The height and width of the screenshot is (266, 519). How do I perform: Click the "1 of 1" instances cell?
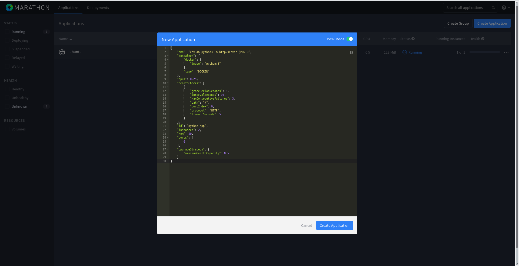coord(461,52)
